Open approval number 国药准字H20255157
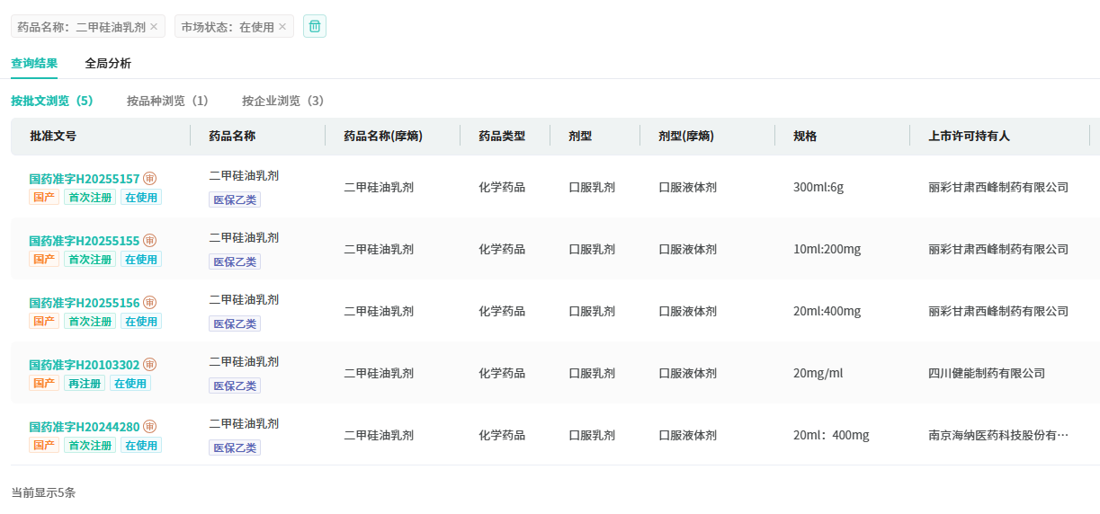This screenshot has width=1100, height=514. click(x=85, y=179)
